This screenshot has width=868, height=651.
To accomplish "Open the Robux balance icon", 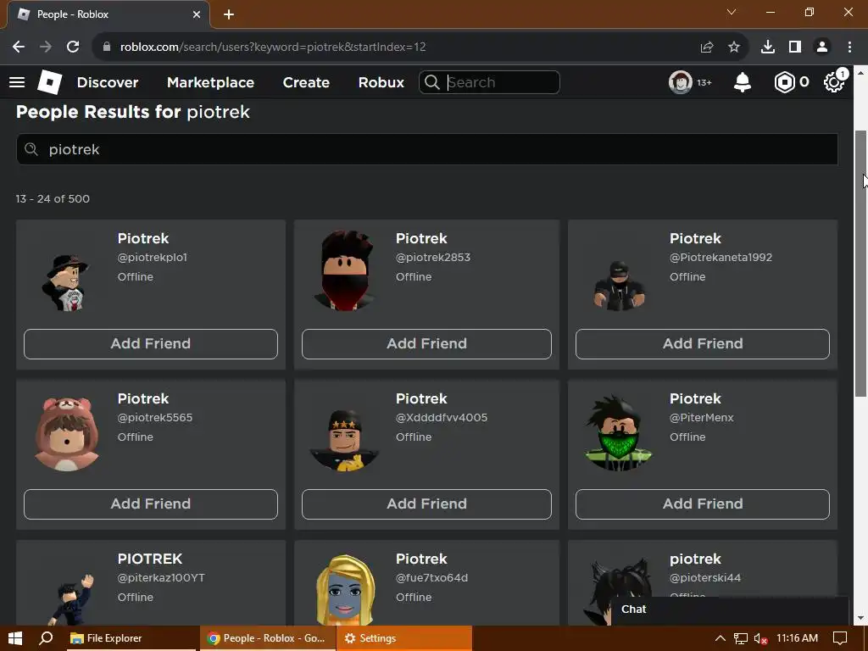I will (x=784, y=82).
